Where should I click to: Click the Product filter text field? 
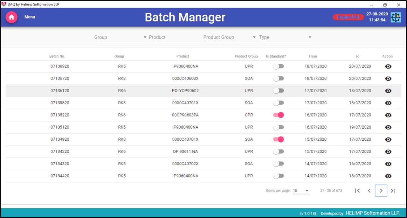pos(175,37)
